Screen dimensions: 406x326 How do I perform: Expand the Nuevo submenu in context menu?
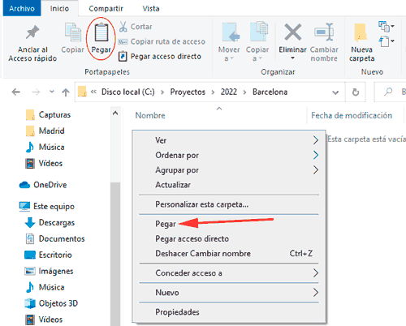[x=229, y=293]
